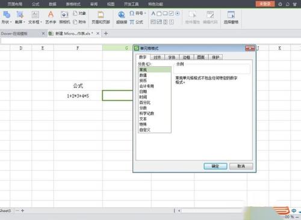Open the 特色功能 menu tab
301x220 pixels.
(155, 4)
